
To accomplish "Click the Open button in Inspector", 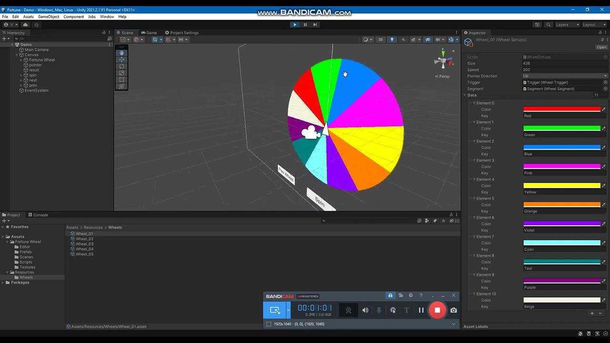I will tap(601, 47).
